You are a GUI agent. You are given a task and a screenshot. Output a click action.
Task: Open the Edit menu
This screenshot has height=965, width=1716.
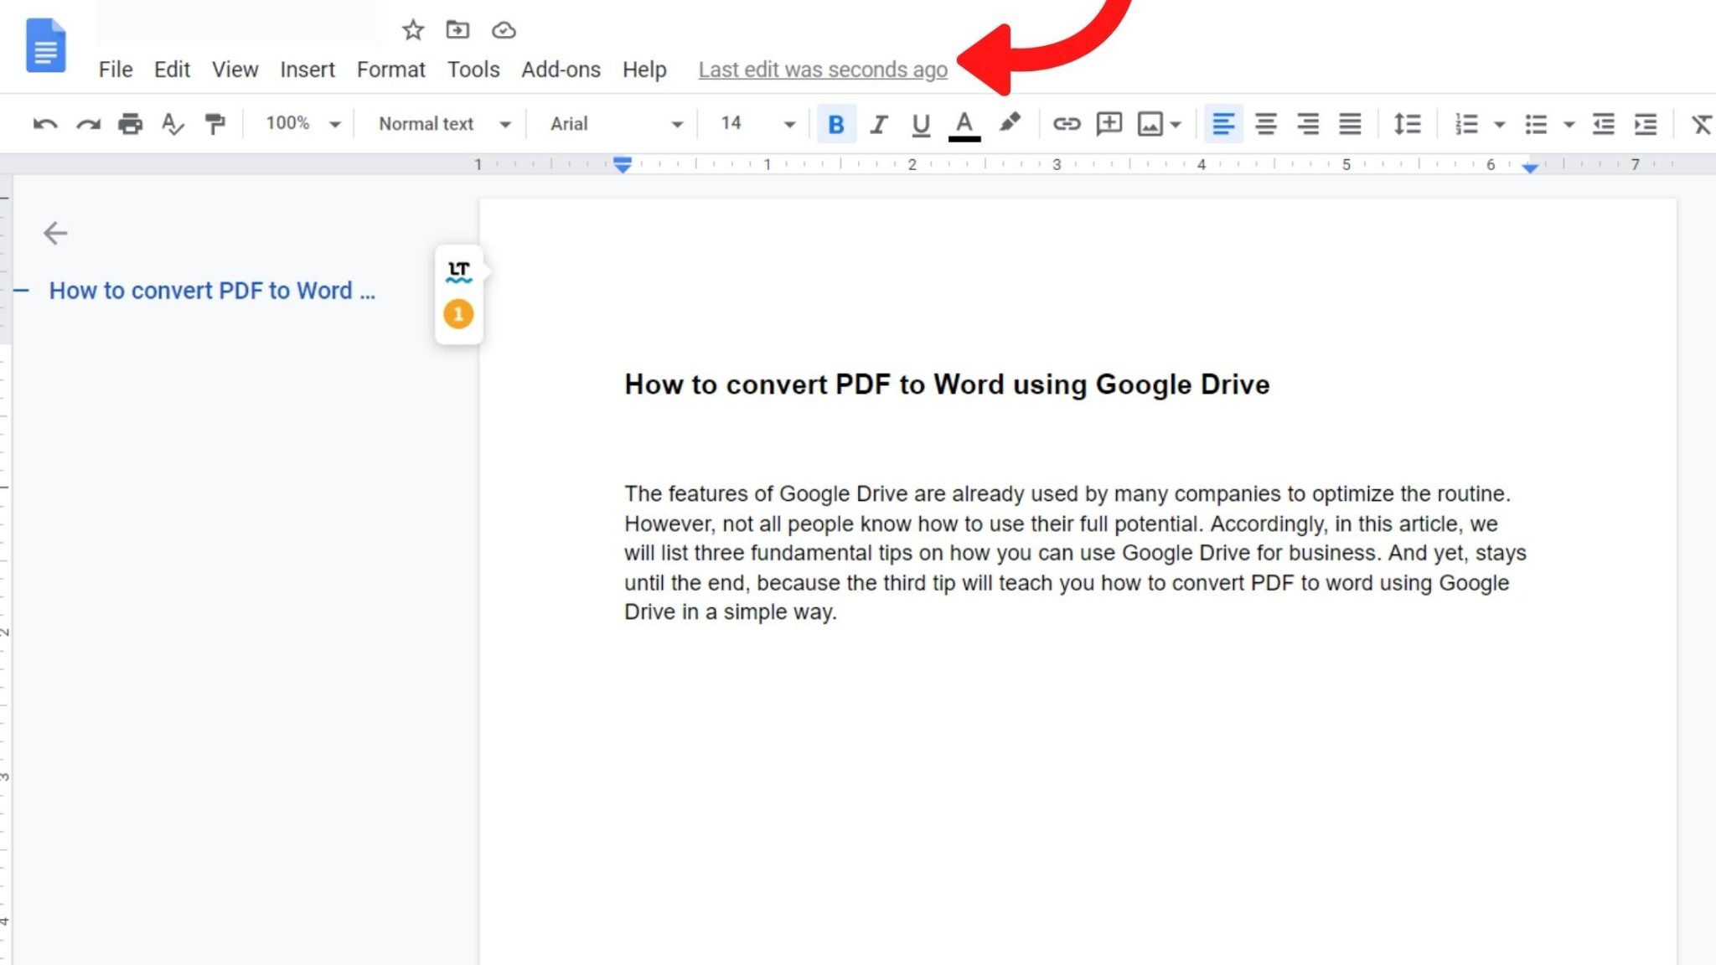[x=172, y=70]
